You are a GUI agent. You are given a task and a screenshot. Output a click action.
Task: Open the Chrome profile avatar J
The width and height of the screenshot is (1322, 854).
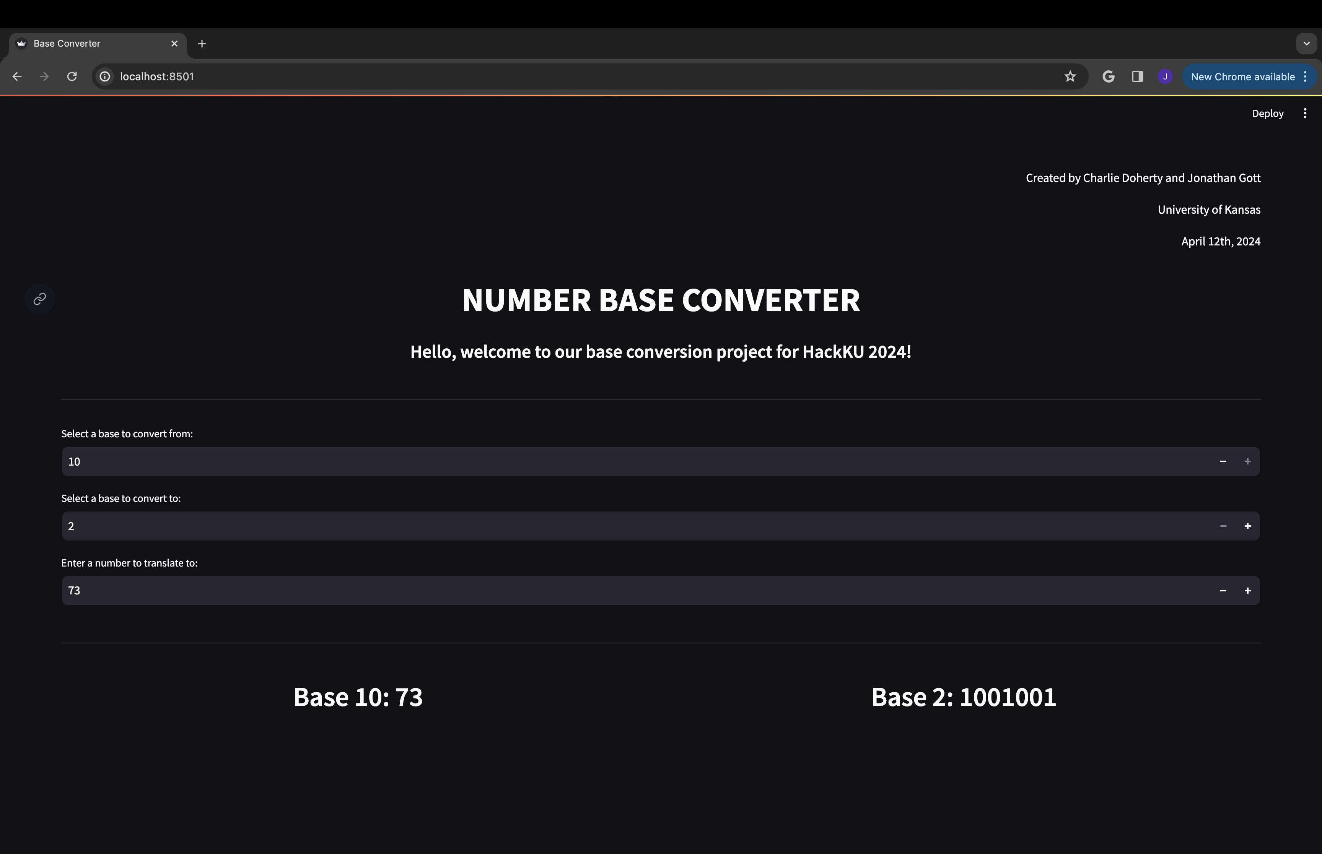point(1165,76)
